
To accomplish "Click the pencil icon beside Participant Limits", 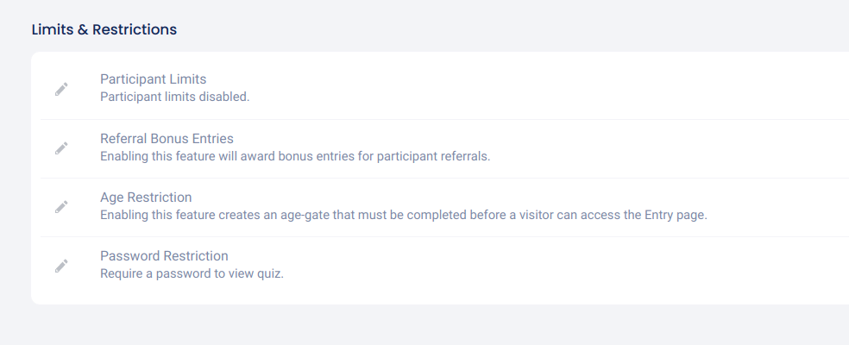I will pyautogui.click(x=61, y=89).
